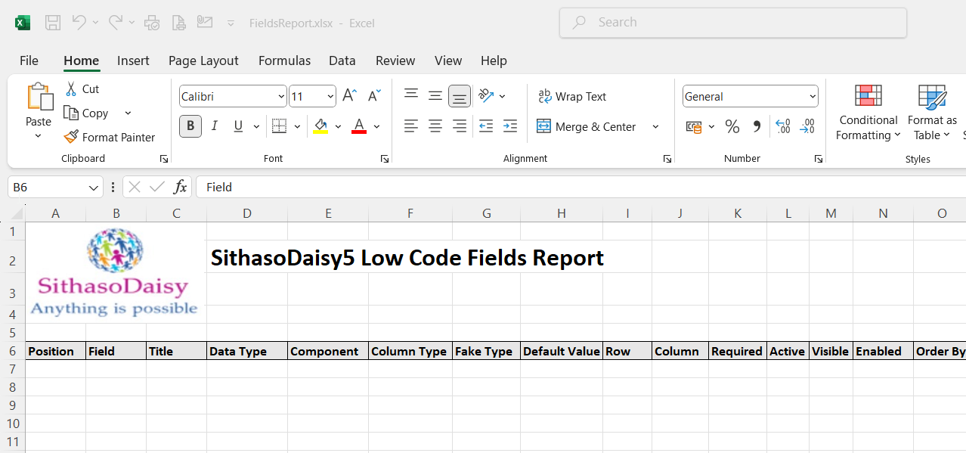Switch to the Data tab
Viewport: 966px width, 453px height.
click(342, 61)
